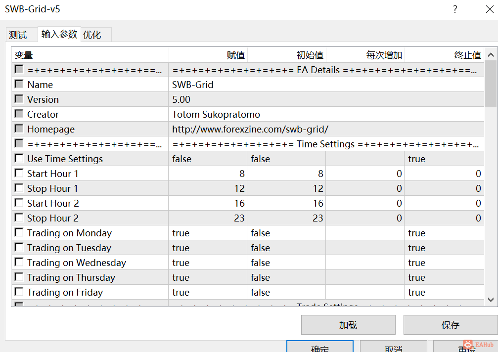Select the 输入参数 tab

59,34
